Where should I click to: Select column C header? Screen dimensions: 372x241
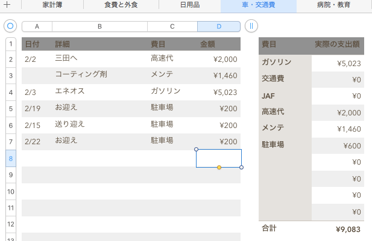172,26
